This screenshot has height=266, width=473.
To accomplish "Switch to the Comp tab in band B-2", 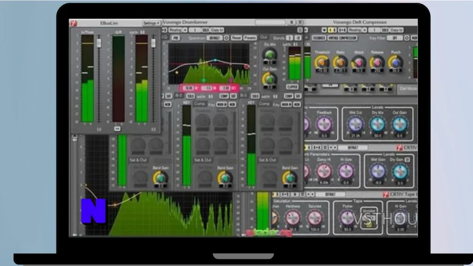I will (x=199, y=104).
